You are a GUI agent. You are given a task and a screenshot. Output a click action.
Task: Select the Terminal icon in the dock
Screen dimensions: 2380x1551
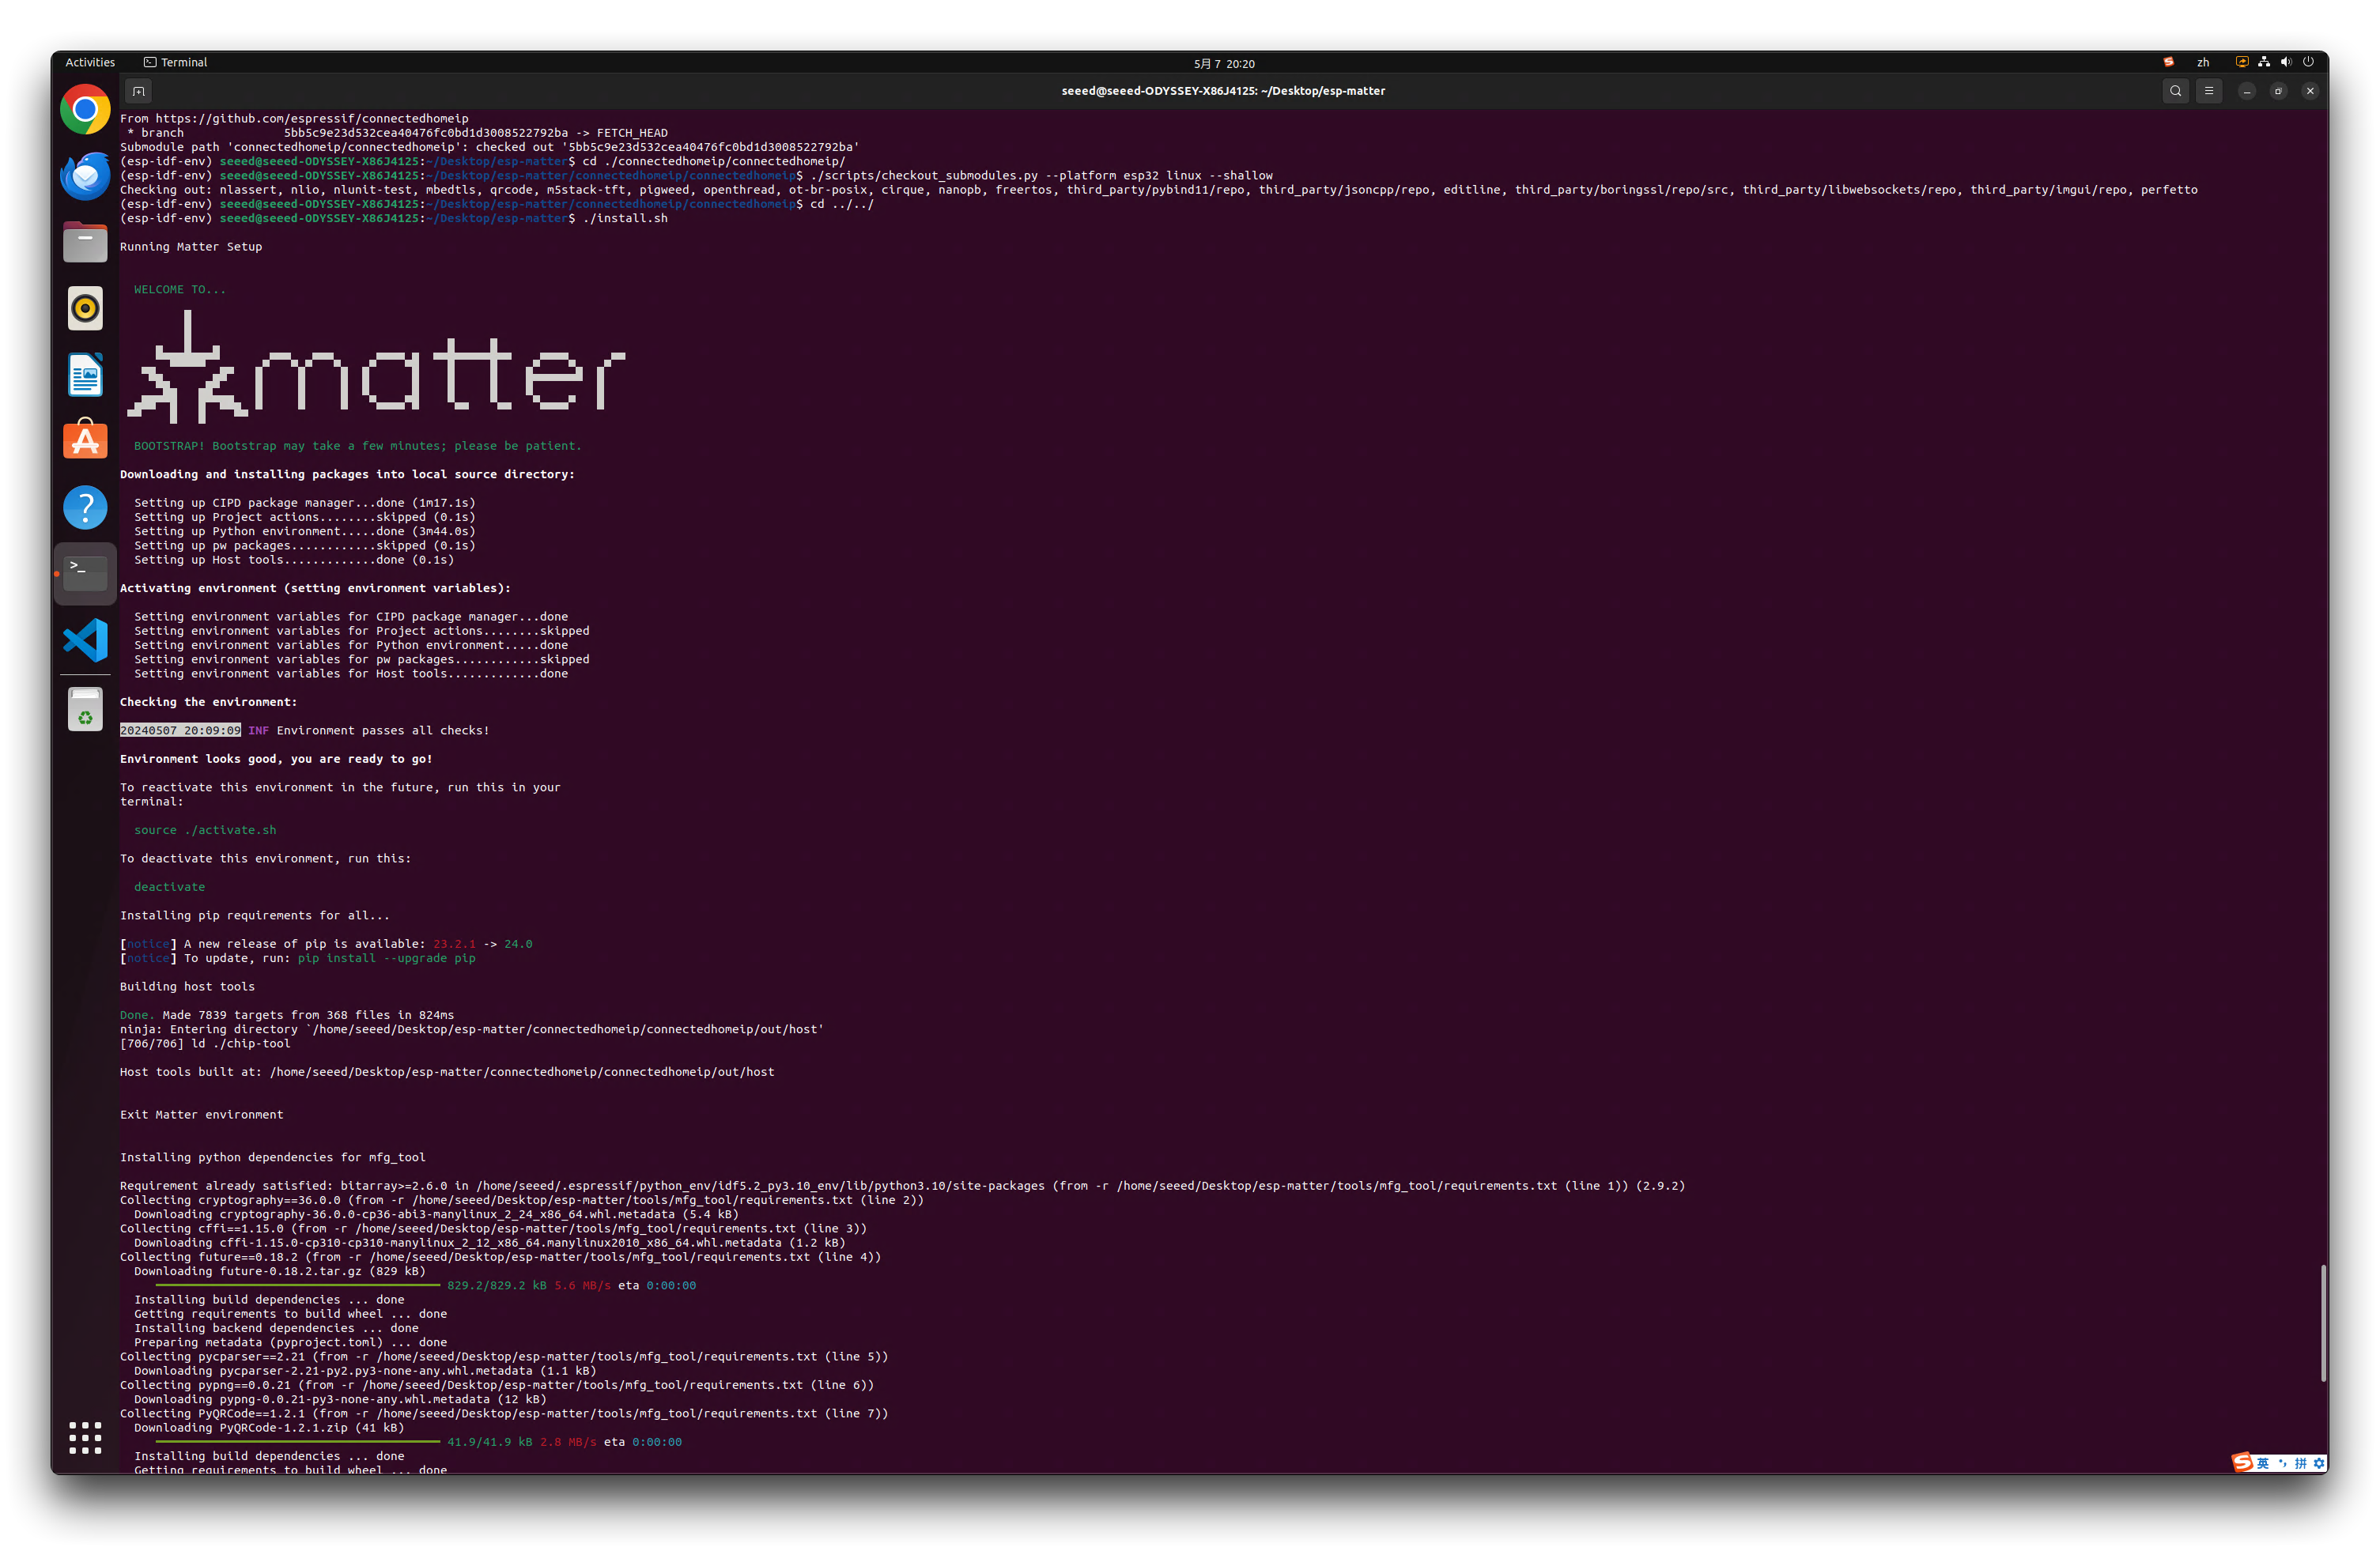point(85,573)
